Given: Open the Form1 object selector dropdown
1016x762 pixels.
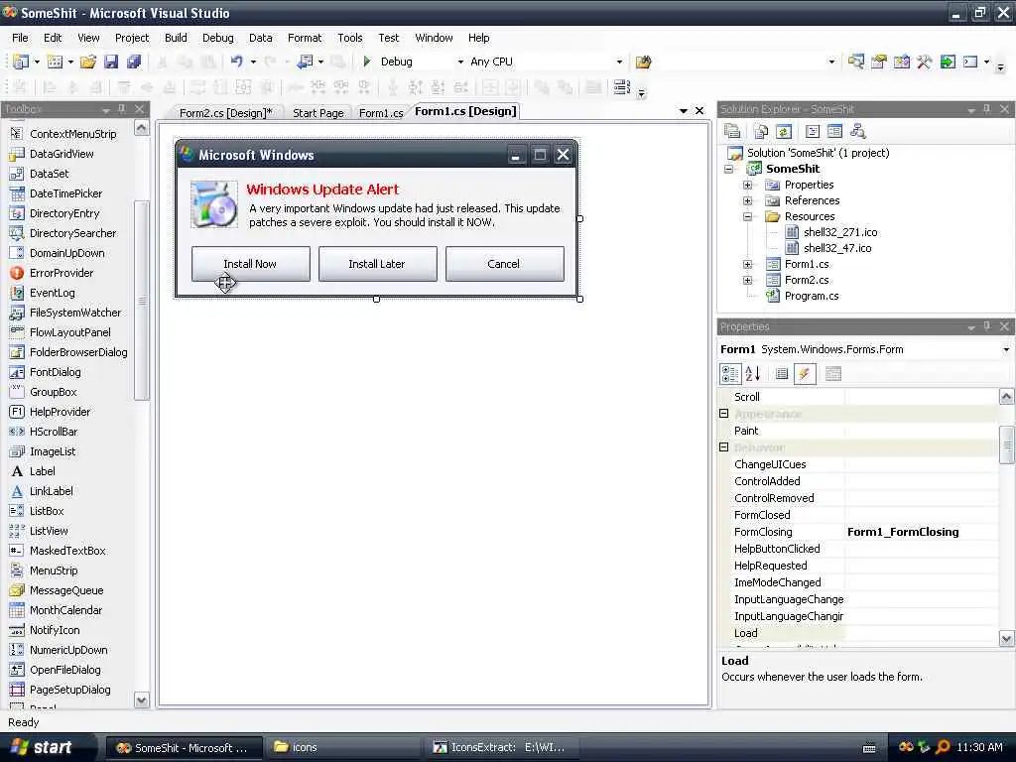Looking at the screenshot, I should coord(1006,350).
